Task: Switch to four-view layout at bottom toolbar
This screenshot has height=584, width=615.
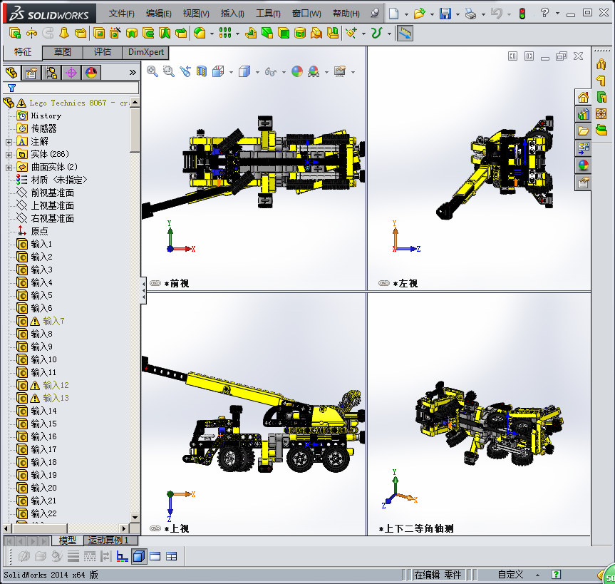Action: [172, 556]
